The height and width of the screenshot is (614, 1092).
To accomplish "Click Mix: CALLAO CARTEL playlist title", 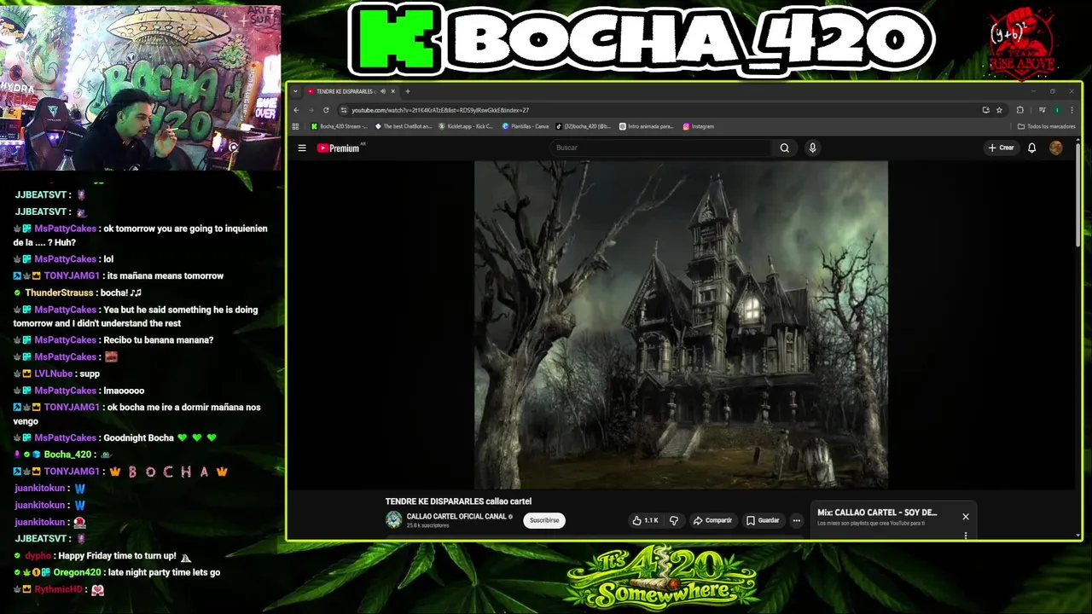I will (x=877, y=513).
